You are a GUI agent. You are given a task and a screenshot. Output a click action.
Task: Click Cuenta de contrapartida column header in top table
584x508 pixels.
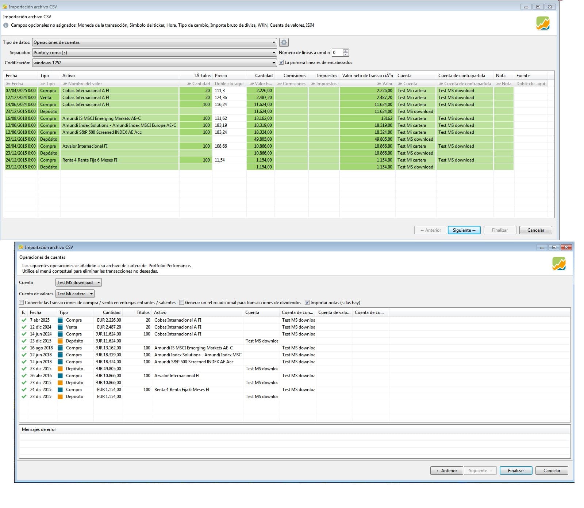(x=465, y=76)
